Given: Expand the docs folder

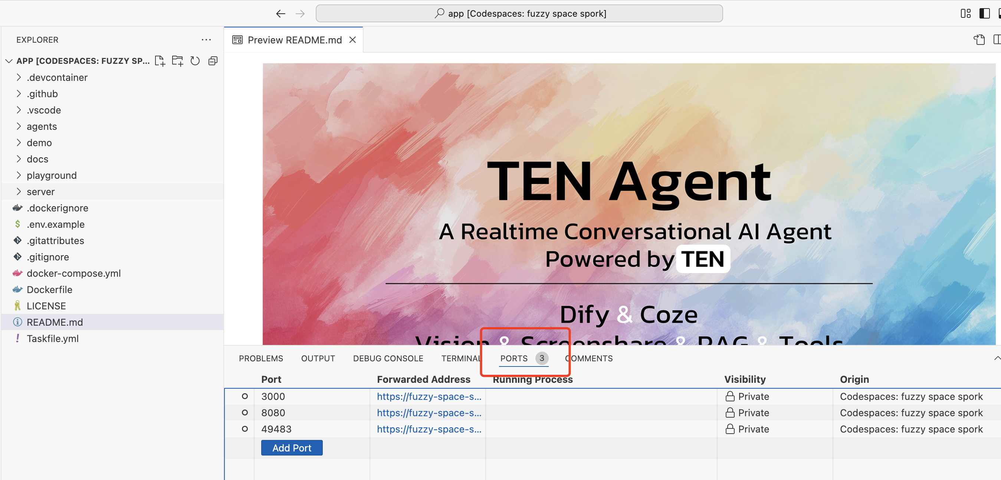Looking at the screenshot, I should tap(19, 159).
